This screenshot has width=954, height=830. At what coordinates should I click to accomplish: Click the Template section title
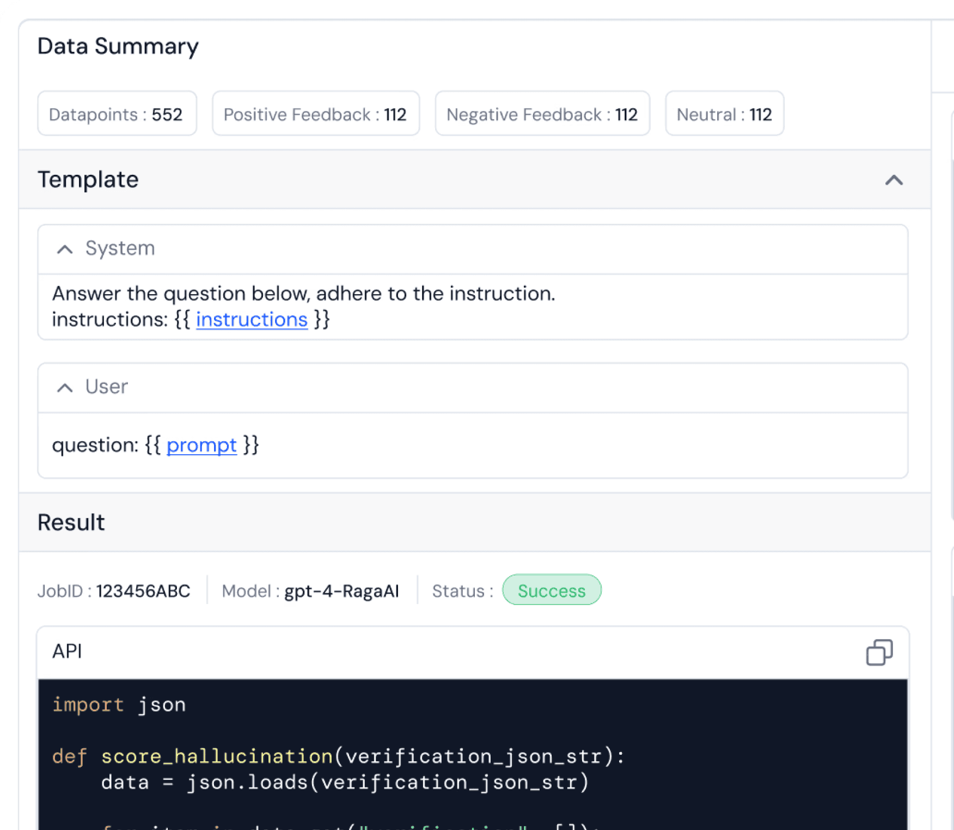point(88,180)
